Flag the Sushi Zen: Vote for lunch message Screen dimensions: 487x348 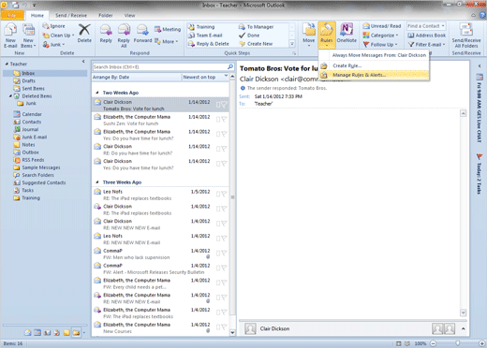(x=224, y=120)
